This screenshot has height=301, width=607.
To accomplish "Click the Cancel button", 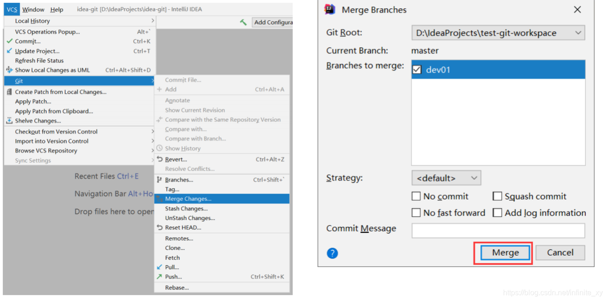I will pyautogui.click(x=560, y=253).
